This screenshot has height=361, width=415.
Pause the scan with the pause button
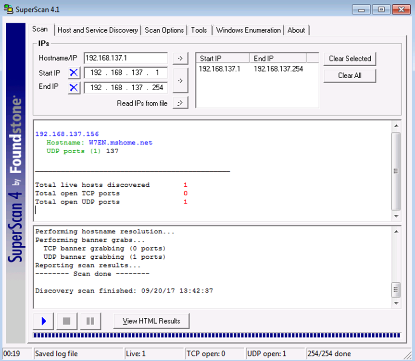pos(90,321)
